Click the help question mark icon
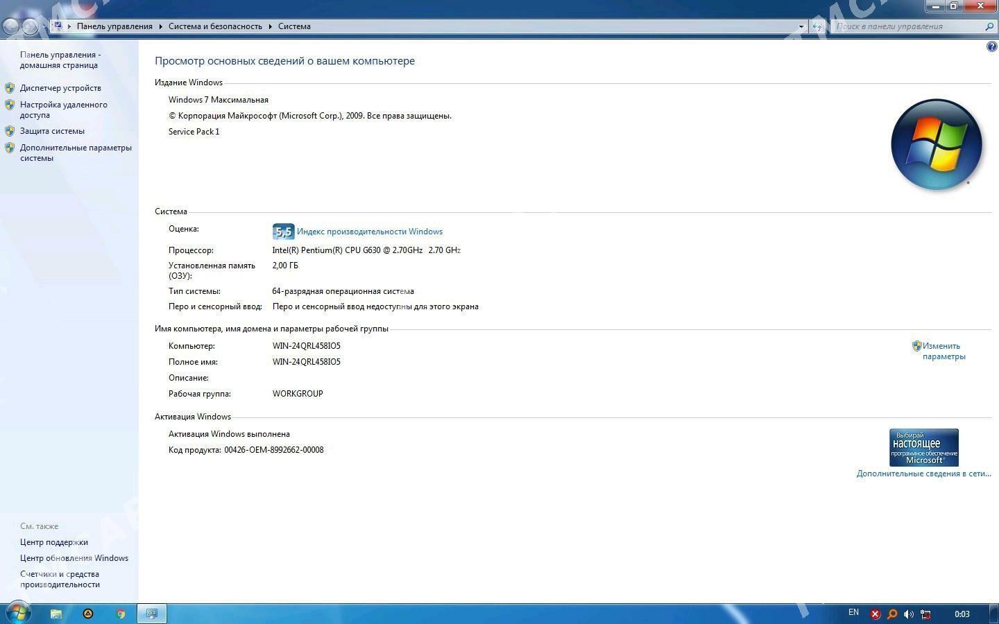This screenshot has width=999, height=624. [991, 46]
